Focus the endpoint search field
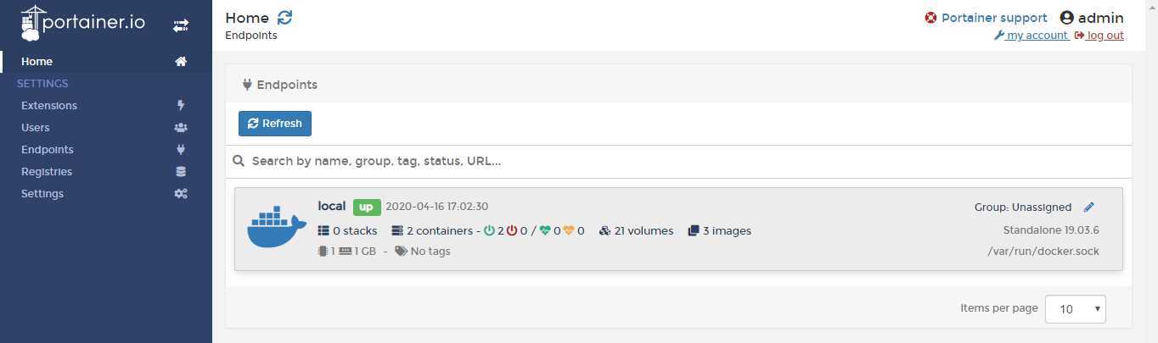The height and width of the screenshot is (343, 1158). tap(678, 161)
